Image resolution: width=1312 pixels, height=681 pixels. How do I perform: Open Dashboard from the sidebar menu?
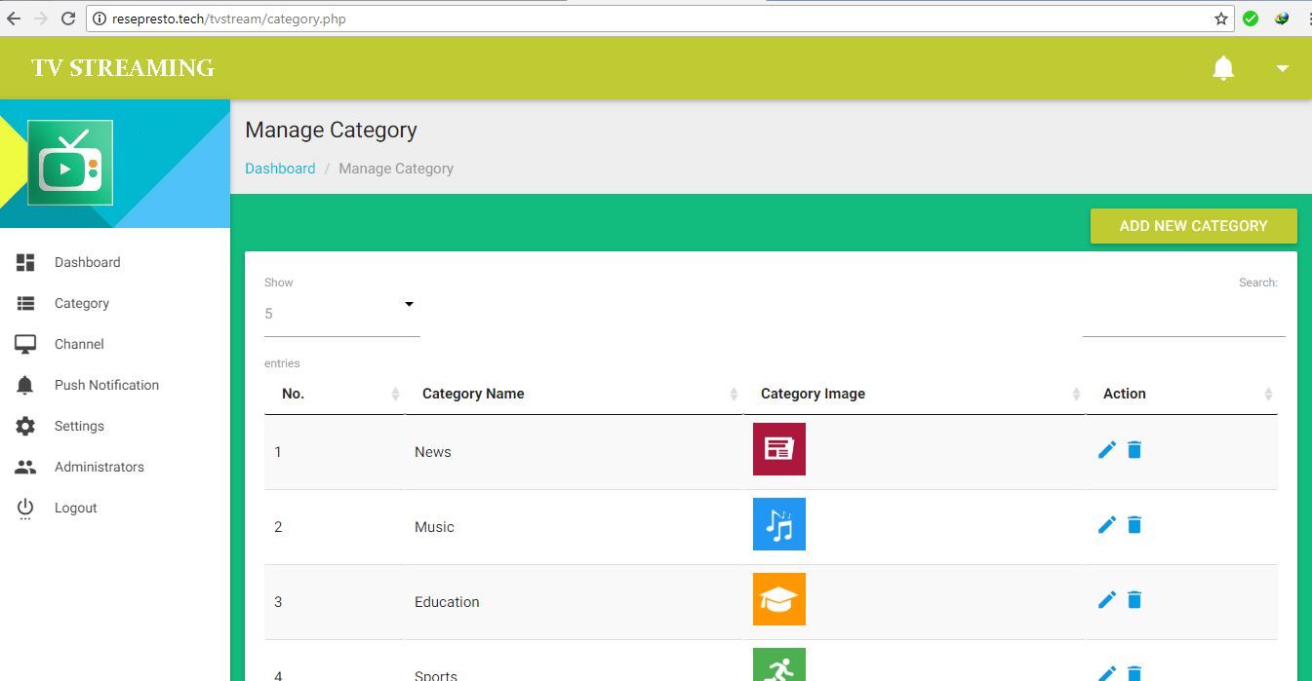click(87, 262)
